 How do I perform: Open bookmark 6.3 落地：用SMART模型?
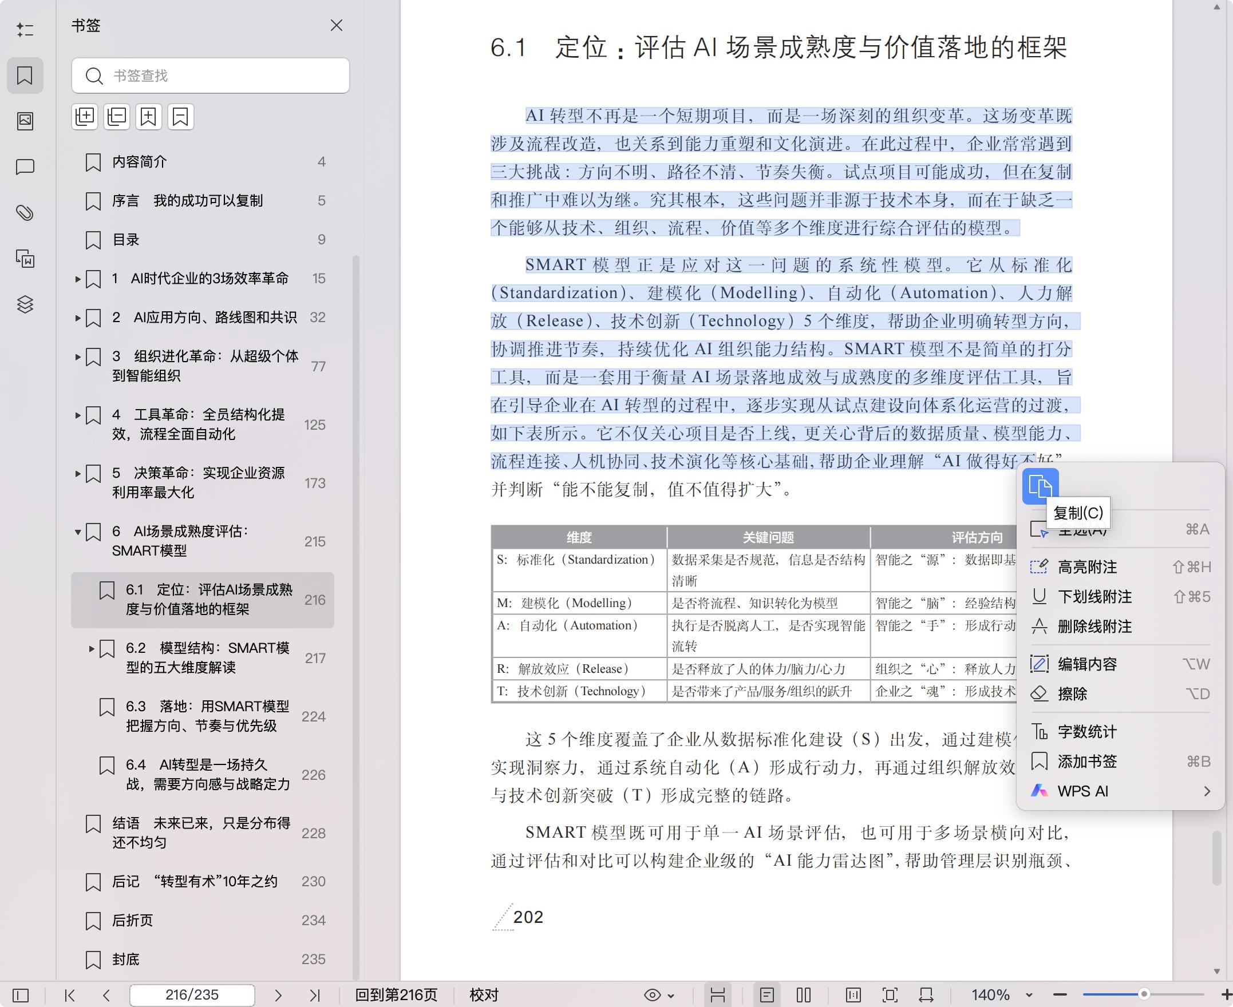click(x=203, y=716)
